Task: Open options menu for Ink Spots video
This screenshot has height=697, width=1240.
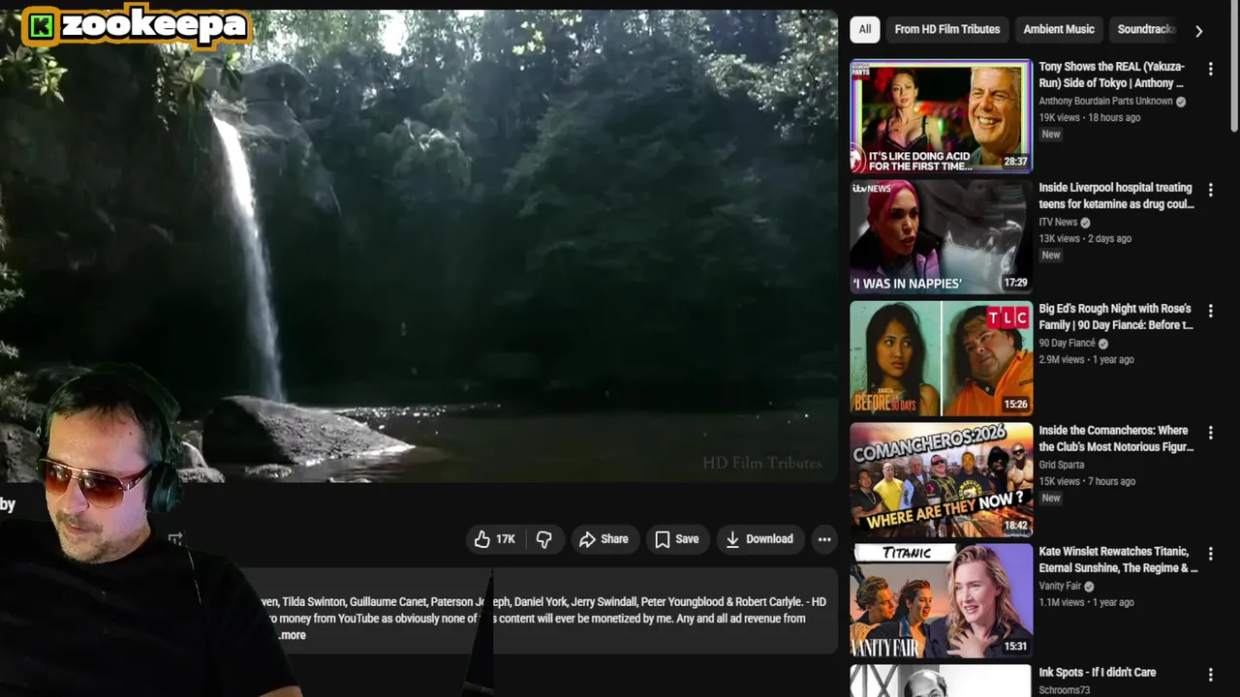Action: [x=1210, y=674]
